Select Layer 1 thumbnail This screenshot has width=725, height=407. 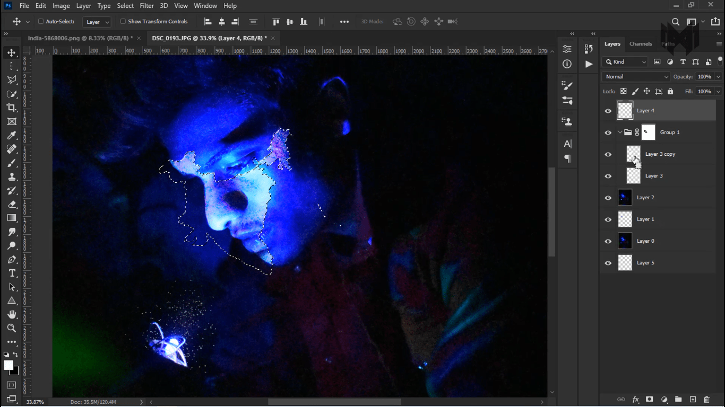coord(625,219)
